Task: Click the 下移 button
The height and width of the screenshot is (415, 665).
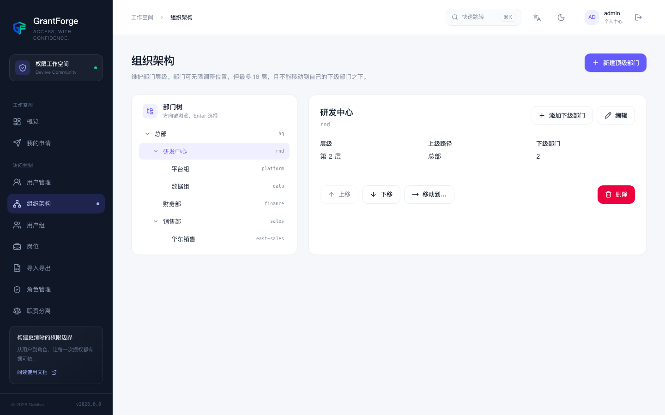Action: coord(381,195)
